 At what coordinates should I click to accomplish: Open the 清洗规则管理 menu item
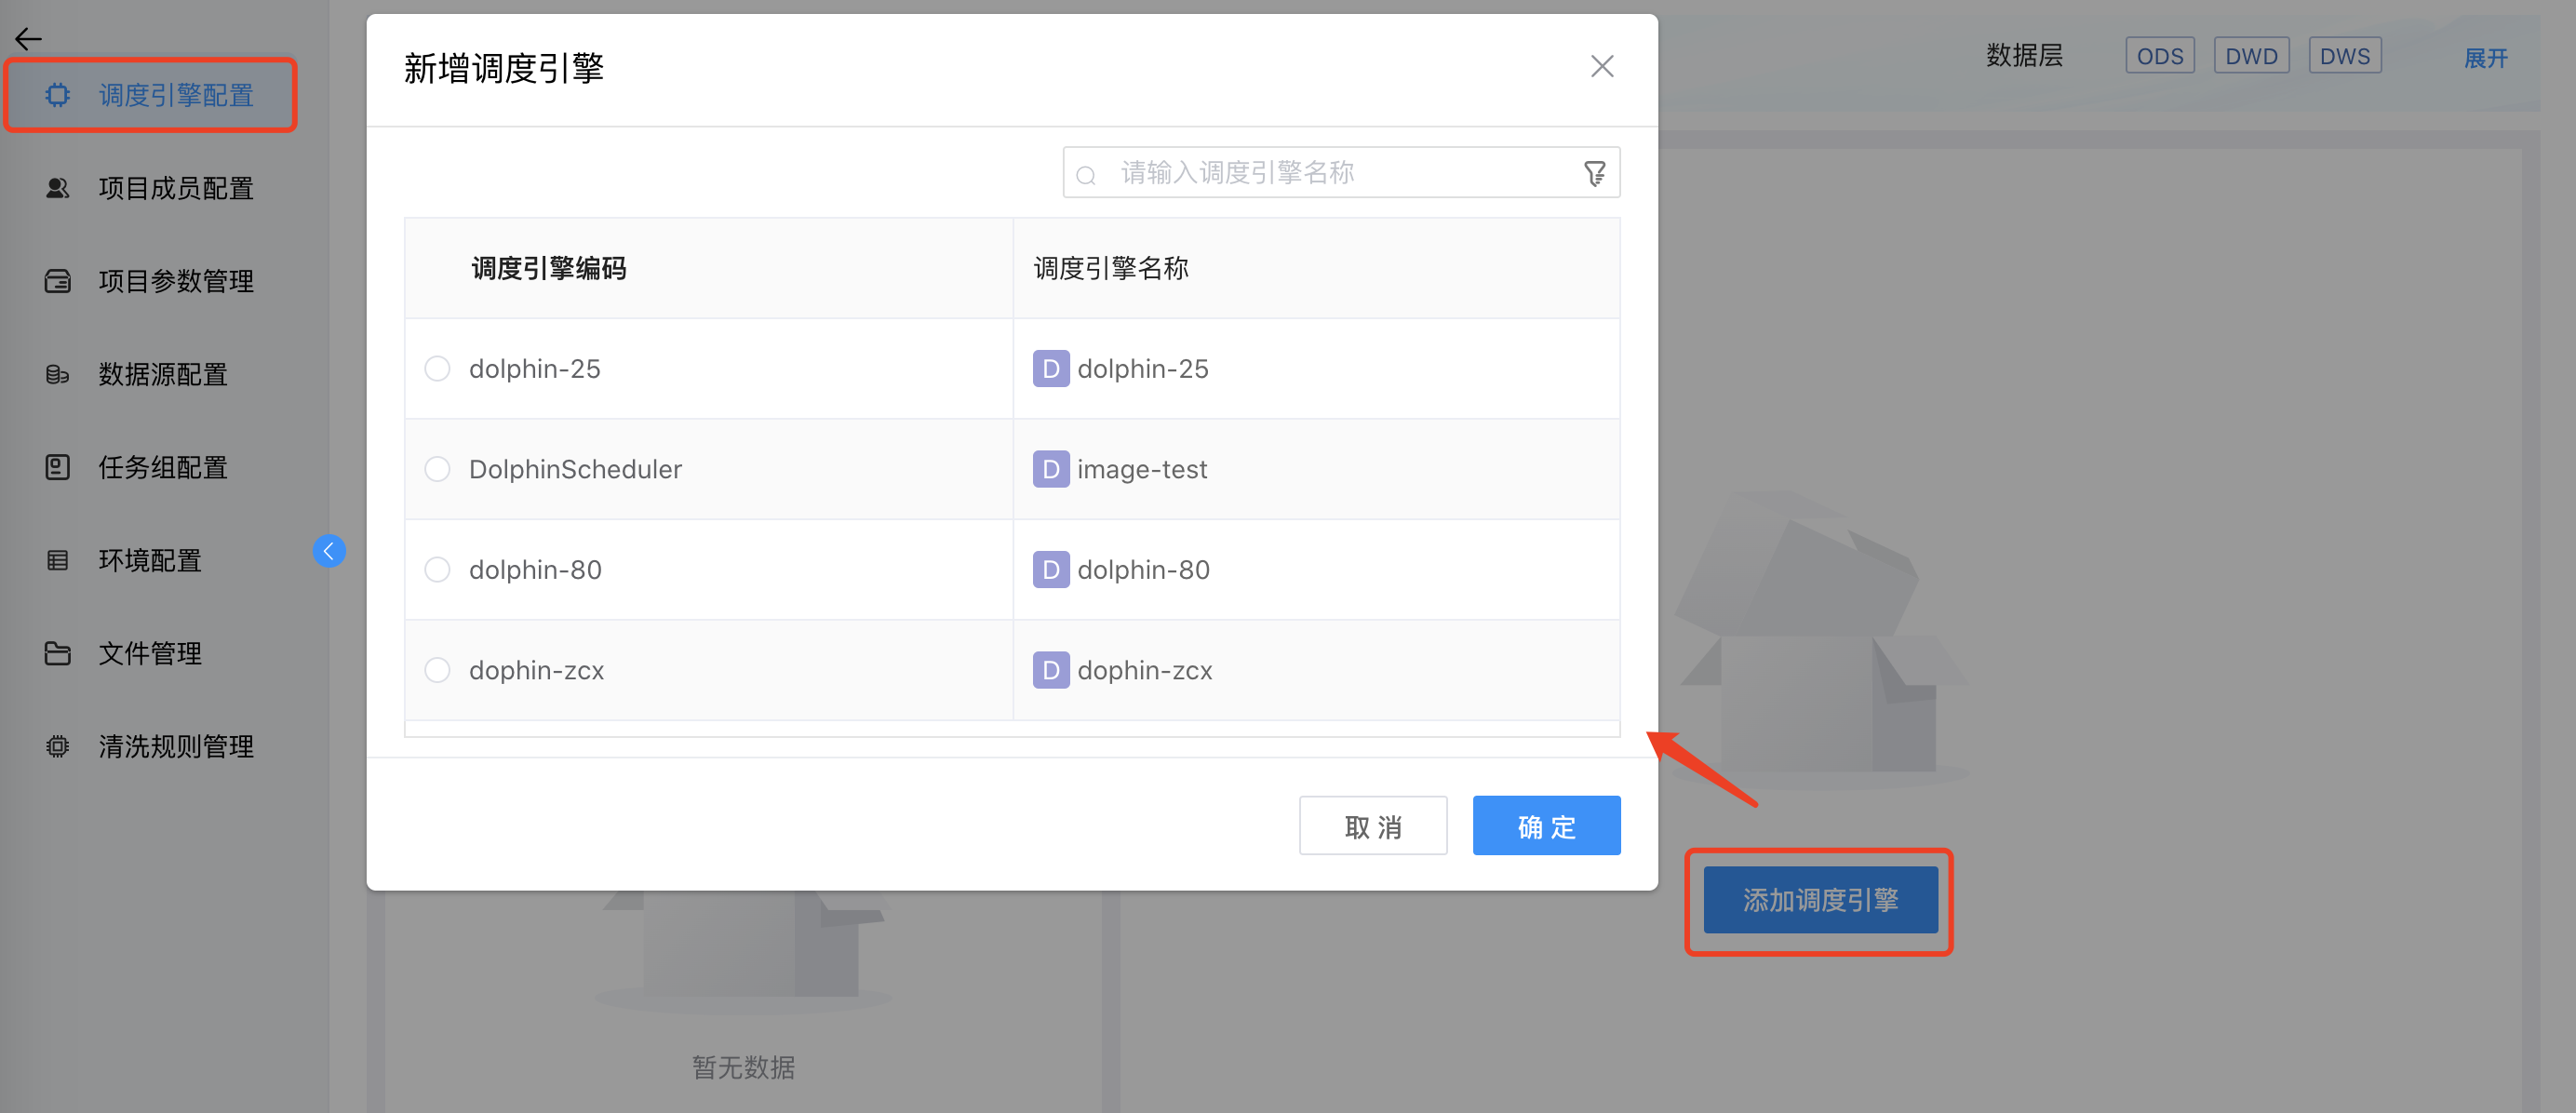click(x=175, y=746)
